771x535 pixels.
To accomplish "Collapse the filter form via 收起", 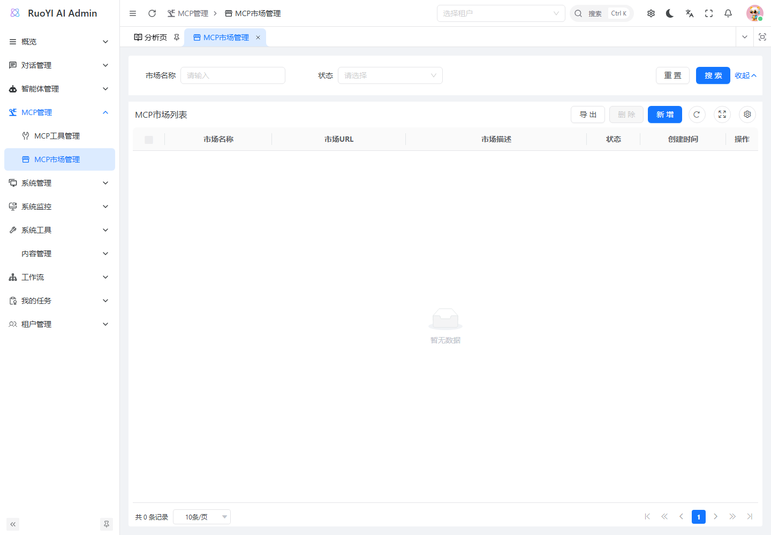I will [745, 75].
